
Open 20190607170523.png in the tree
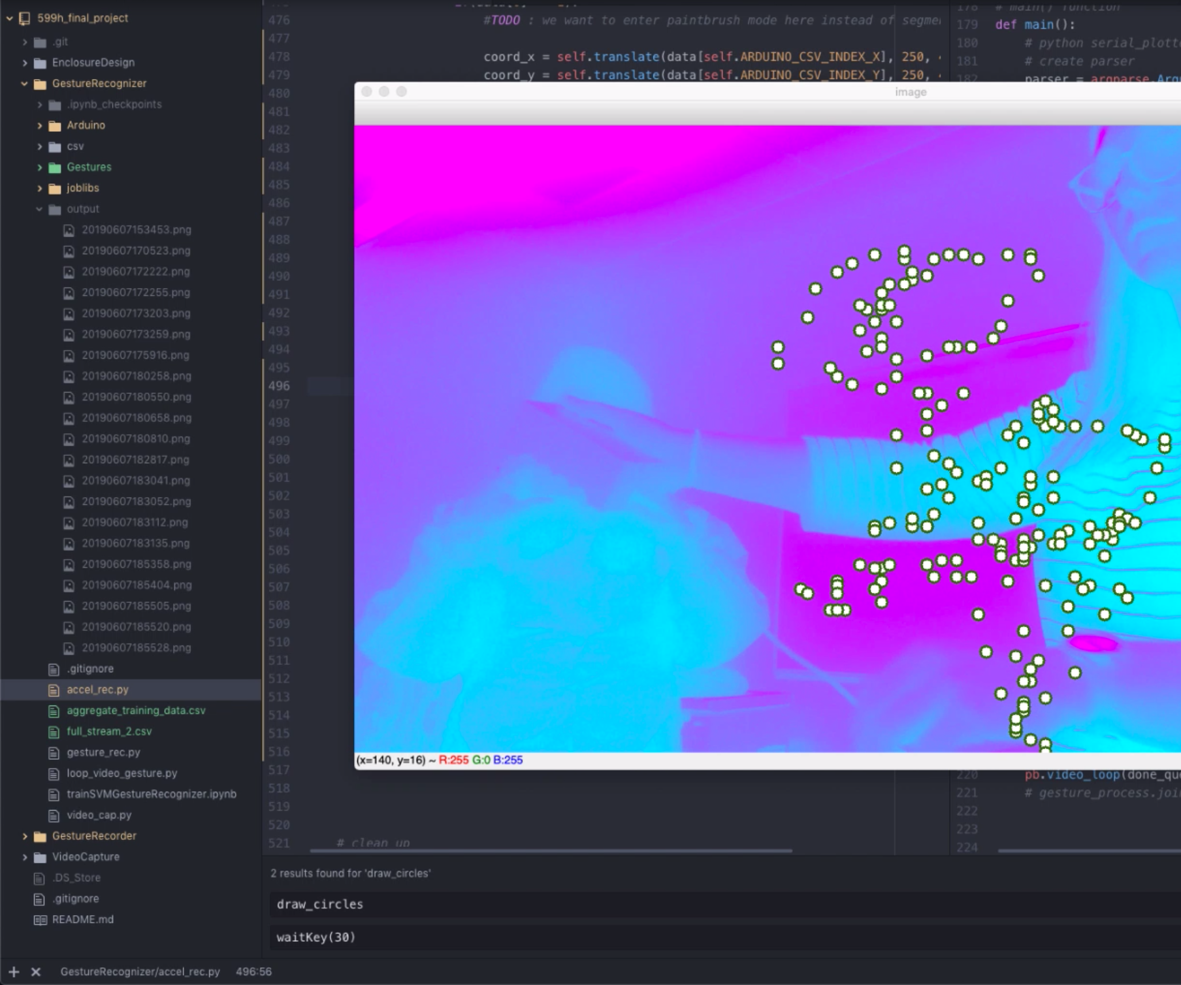[136, 251]
